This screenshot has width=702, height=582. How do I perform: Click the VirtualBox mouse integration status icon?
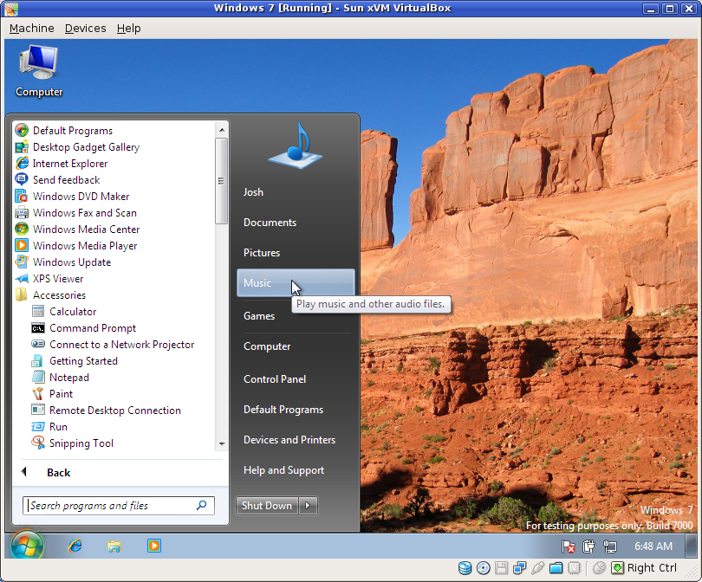pos(598,568)
